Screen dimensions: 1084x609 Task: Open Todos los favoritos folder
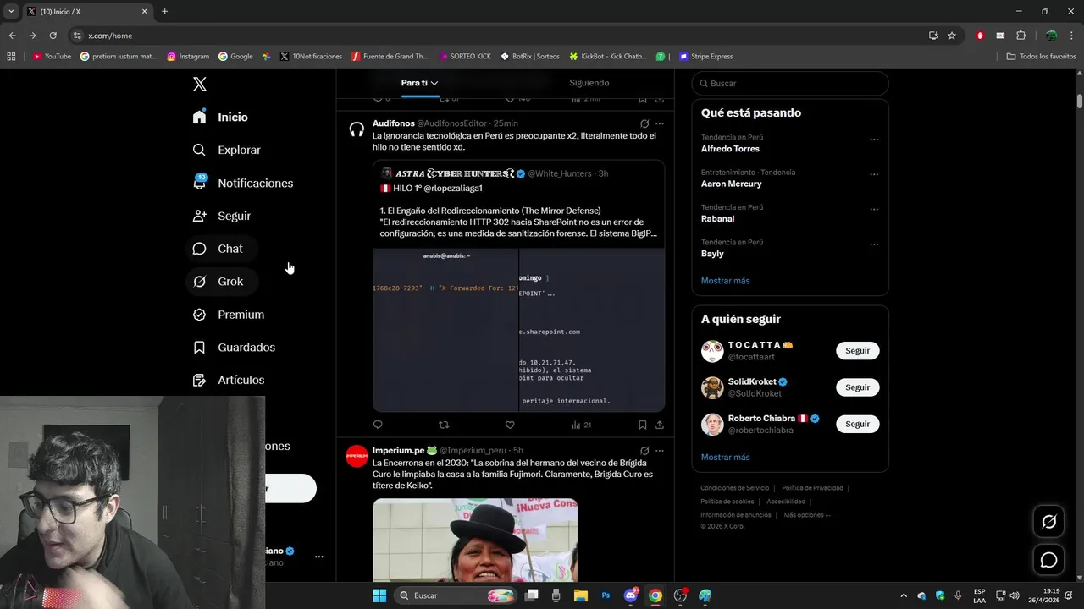(1042, 57)
